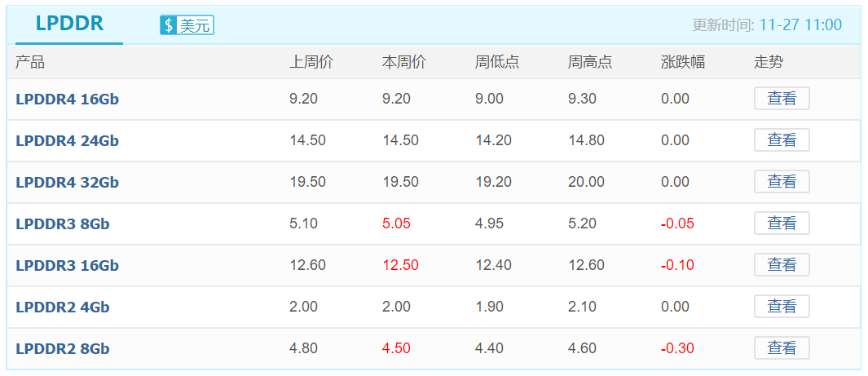Screen dimensions: 868x376
Task: View trend for LPDDR4 16Gb
Action: pyautogui.click(x=782, y=99)
